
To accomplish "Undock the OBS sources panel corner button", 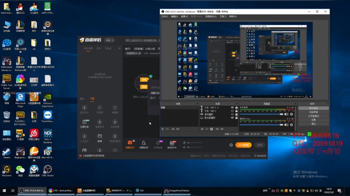I will click(236, 104).
